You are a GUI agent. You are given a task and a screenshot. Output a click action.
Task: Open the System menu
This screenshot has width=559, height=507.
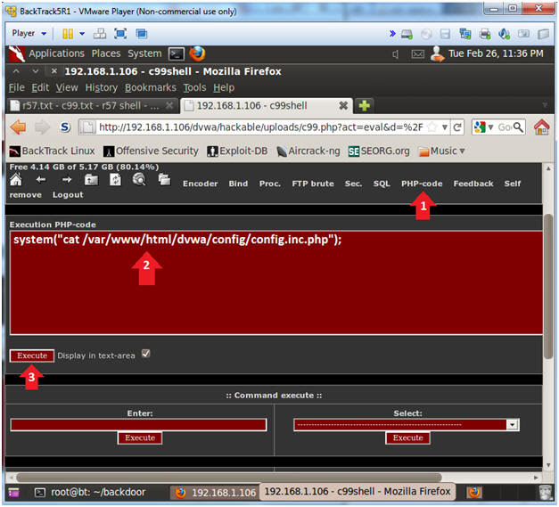[144, 53]
